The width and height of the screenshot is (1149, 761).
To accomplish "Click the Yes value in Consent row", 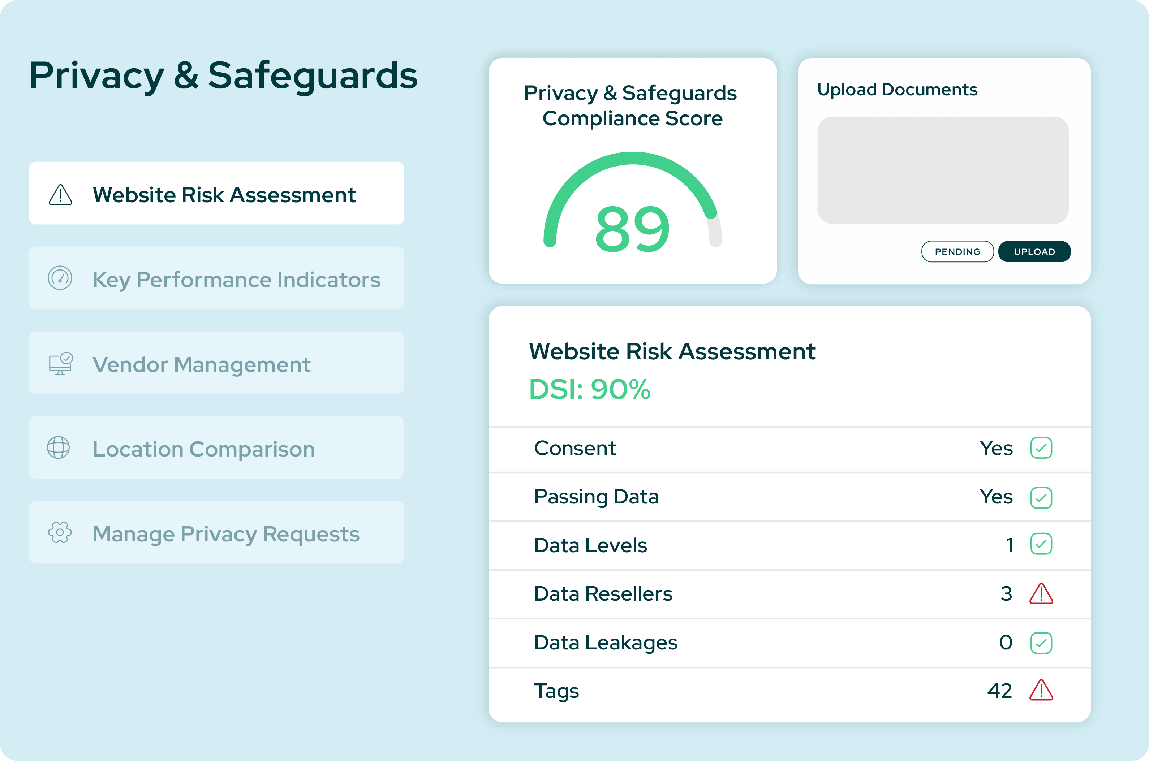I will coord(996,448).
